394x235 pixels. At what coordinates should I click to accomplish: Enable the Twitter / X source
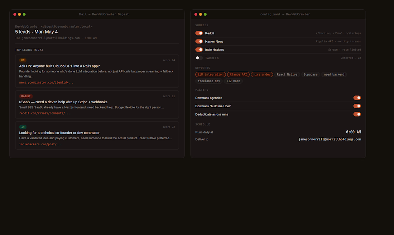(199, 58)
